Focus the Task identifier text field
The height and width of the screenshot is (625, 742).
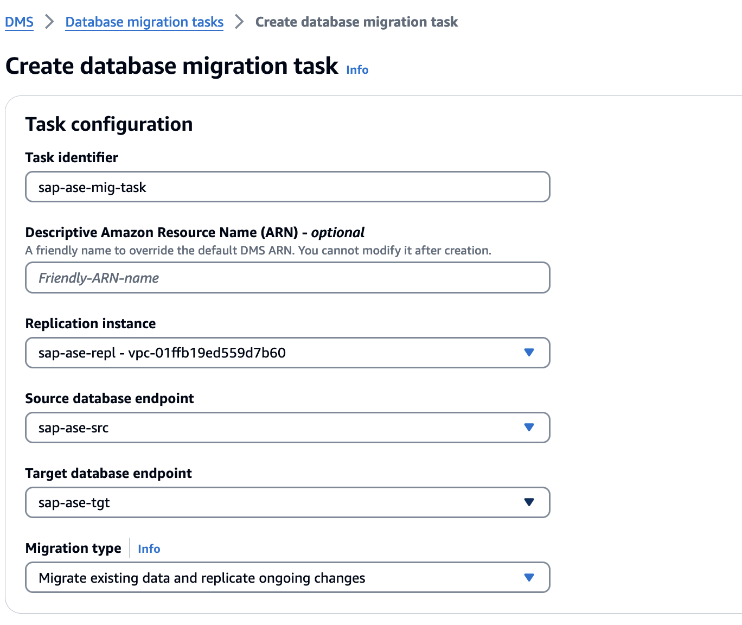pos(287,187)
